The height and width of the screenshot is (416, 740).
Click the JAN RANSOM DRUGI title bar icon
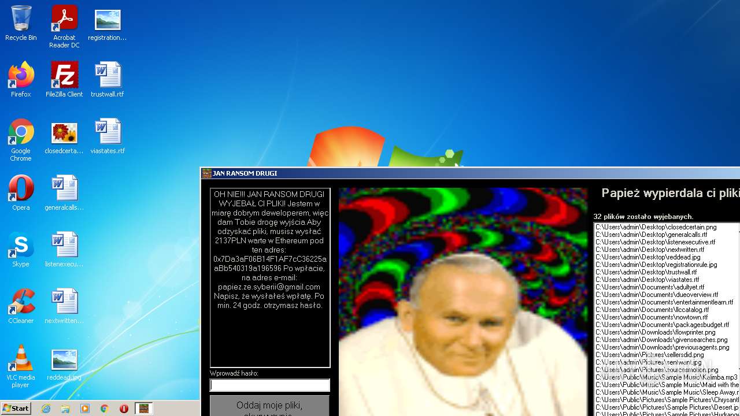coord(206,173)
